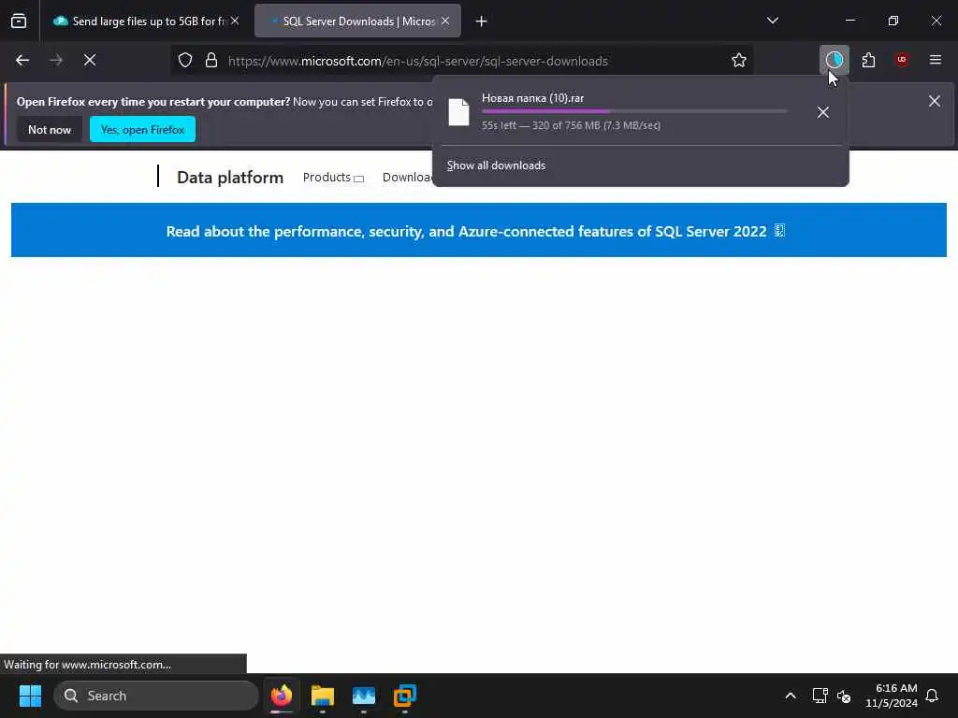Expand the Products menu
958x718 pixels.
[x=333, y=177]
